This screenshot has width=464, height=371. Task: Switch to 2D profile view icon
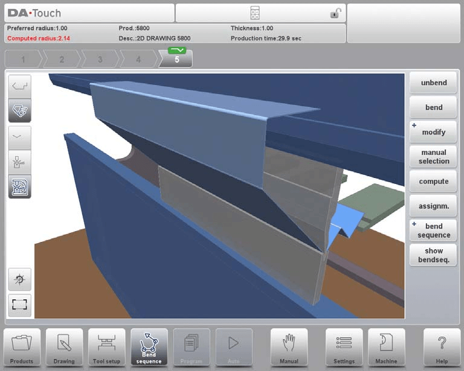point(20,86)
